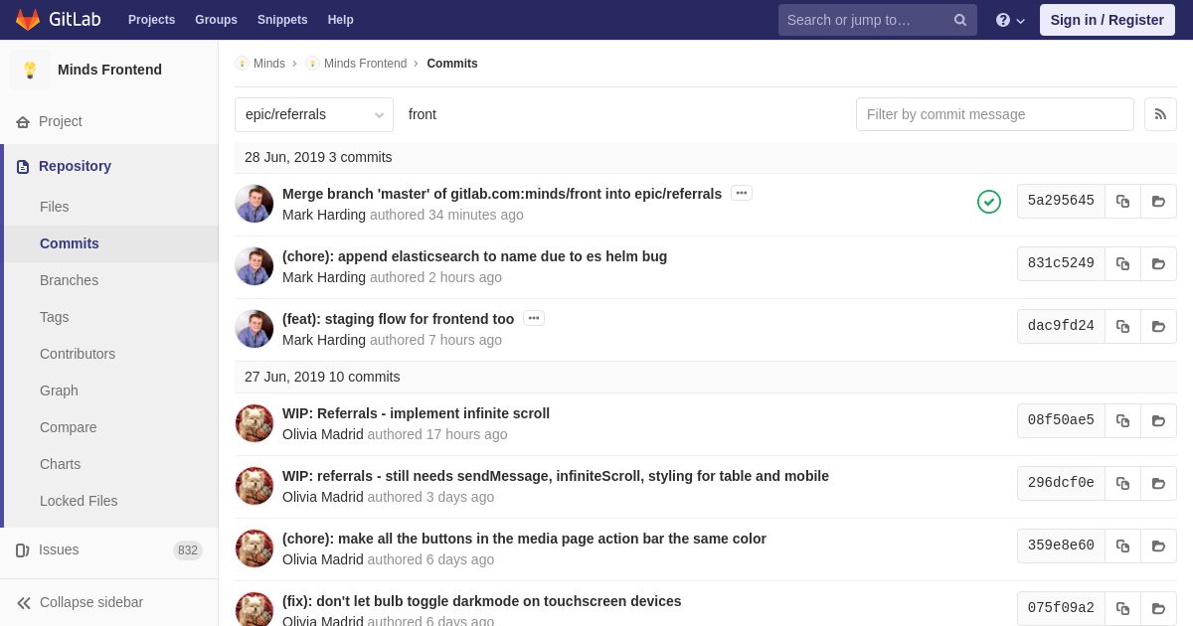Expand the merge commit description ellipsis
1193x626 pixels.
click(742, 193)
